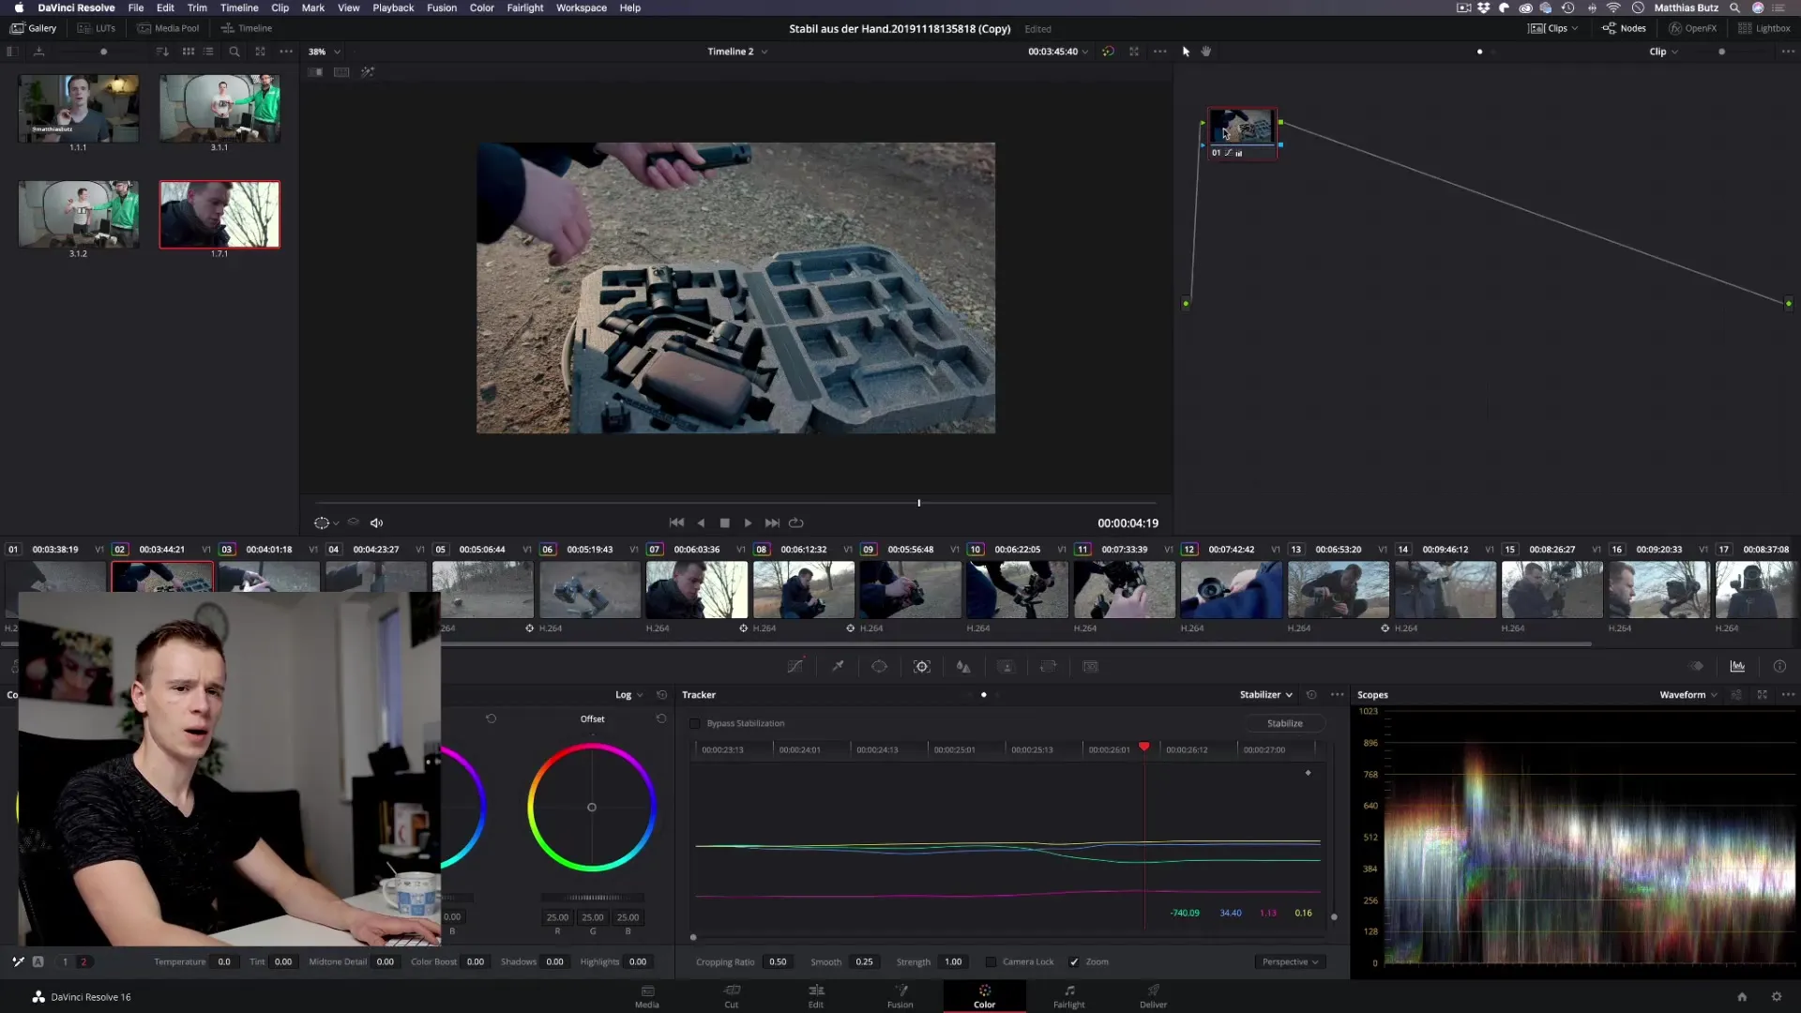Open the Fusion menu

click(x=442, y=8)
